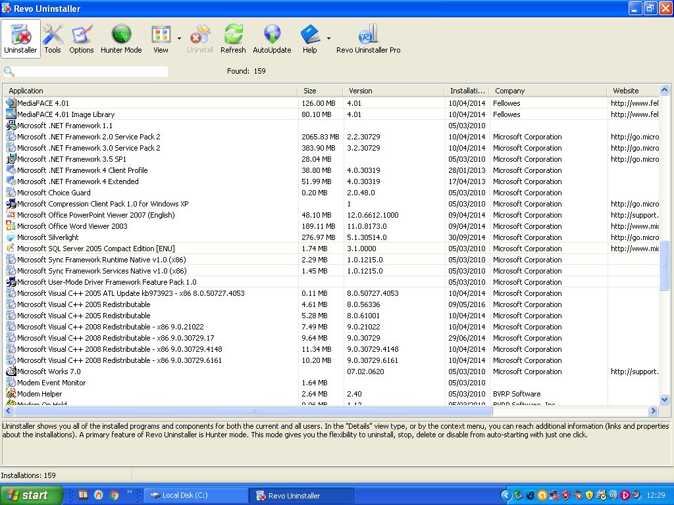Image resolution: width=674 pixels, height=505 pixels.
Task: Expand the View dropdown arrow
Action: point(179,39)
